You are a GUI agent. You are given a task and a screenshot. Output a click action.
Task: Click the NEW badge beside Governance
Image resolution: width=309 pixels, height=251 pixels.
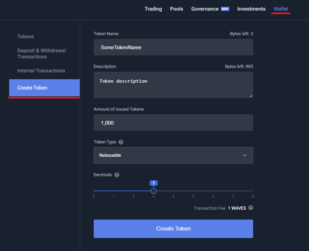(x=225, y=9)
